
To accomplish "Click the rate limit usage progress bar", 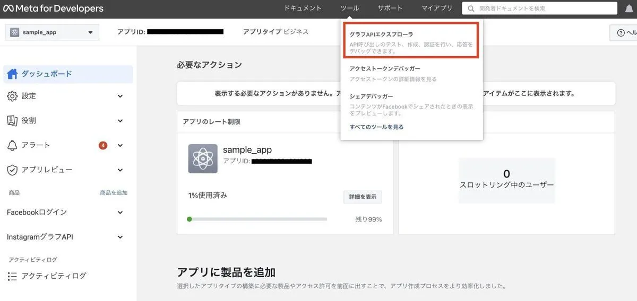I will coord(257,219).
